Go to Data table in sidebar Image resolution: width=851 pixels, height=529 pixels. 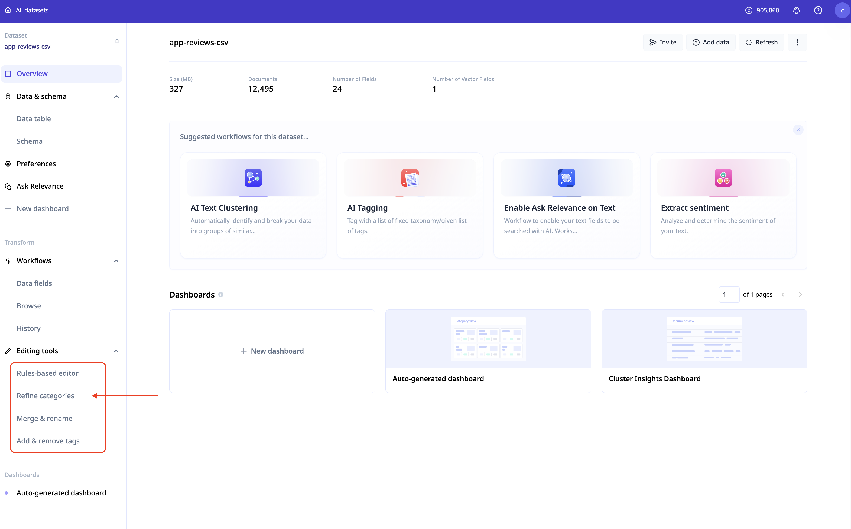34,119
